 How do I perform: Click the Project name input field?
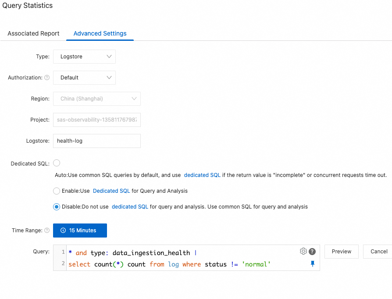click(96, 120)
